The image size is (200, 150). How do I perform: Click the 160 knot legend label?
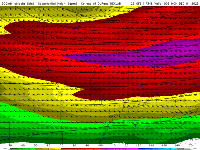[x=177, y=145]
